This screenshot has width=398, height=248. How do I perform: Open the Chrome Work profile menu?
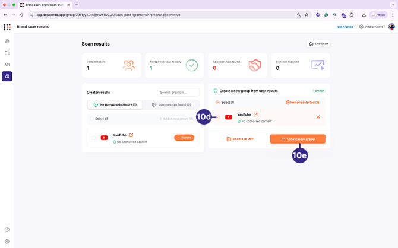pyautogui.click(x=378, y=15)
